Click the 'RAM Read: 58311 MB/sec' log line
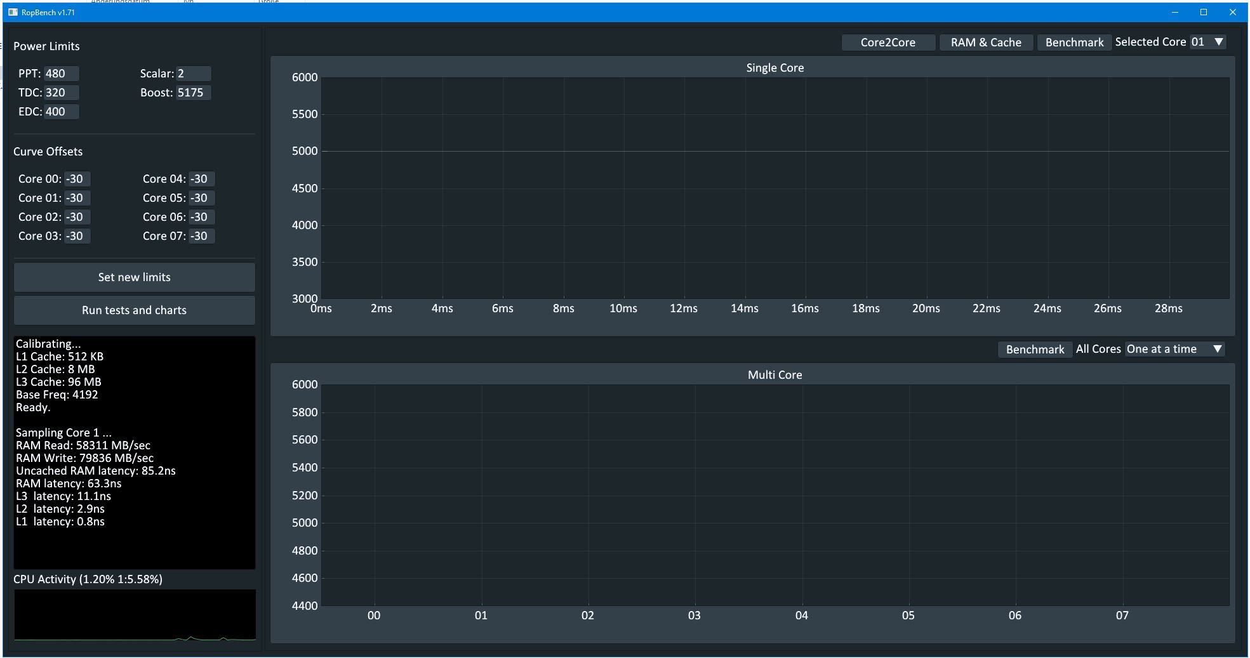The image size is (1250, 658). pyautogui.click(x=83, y=445)
